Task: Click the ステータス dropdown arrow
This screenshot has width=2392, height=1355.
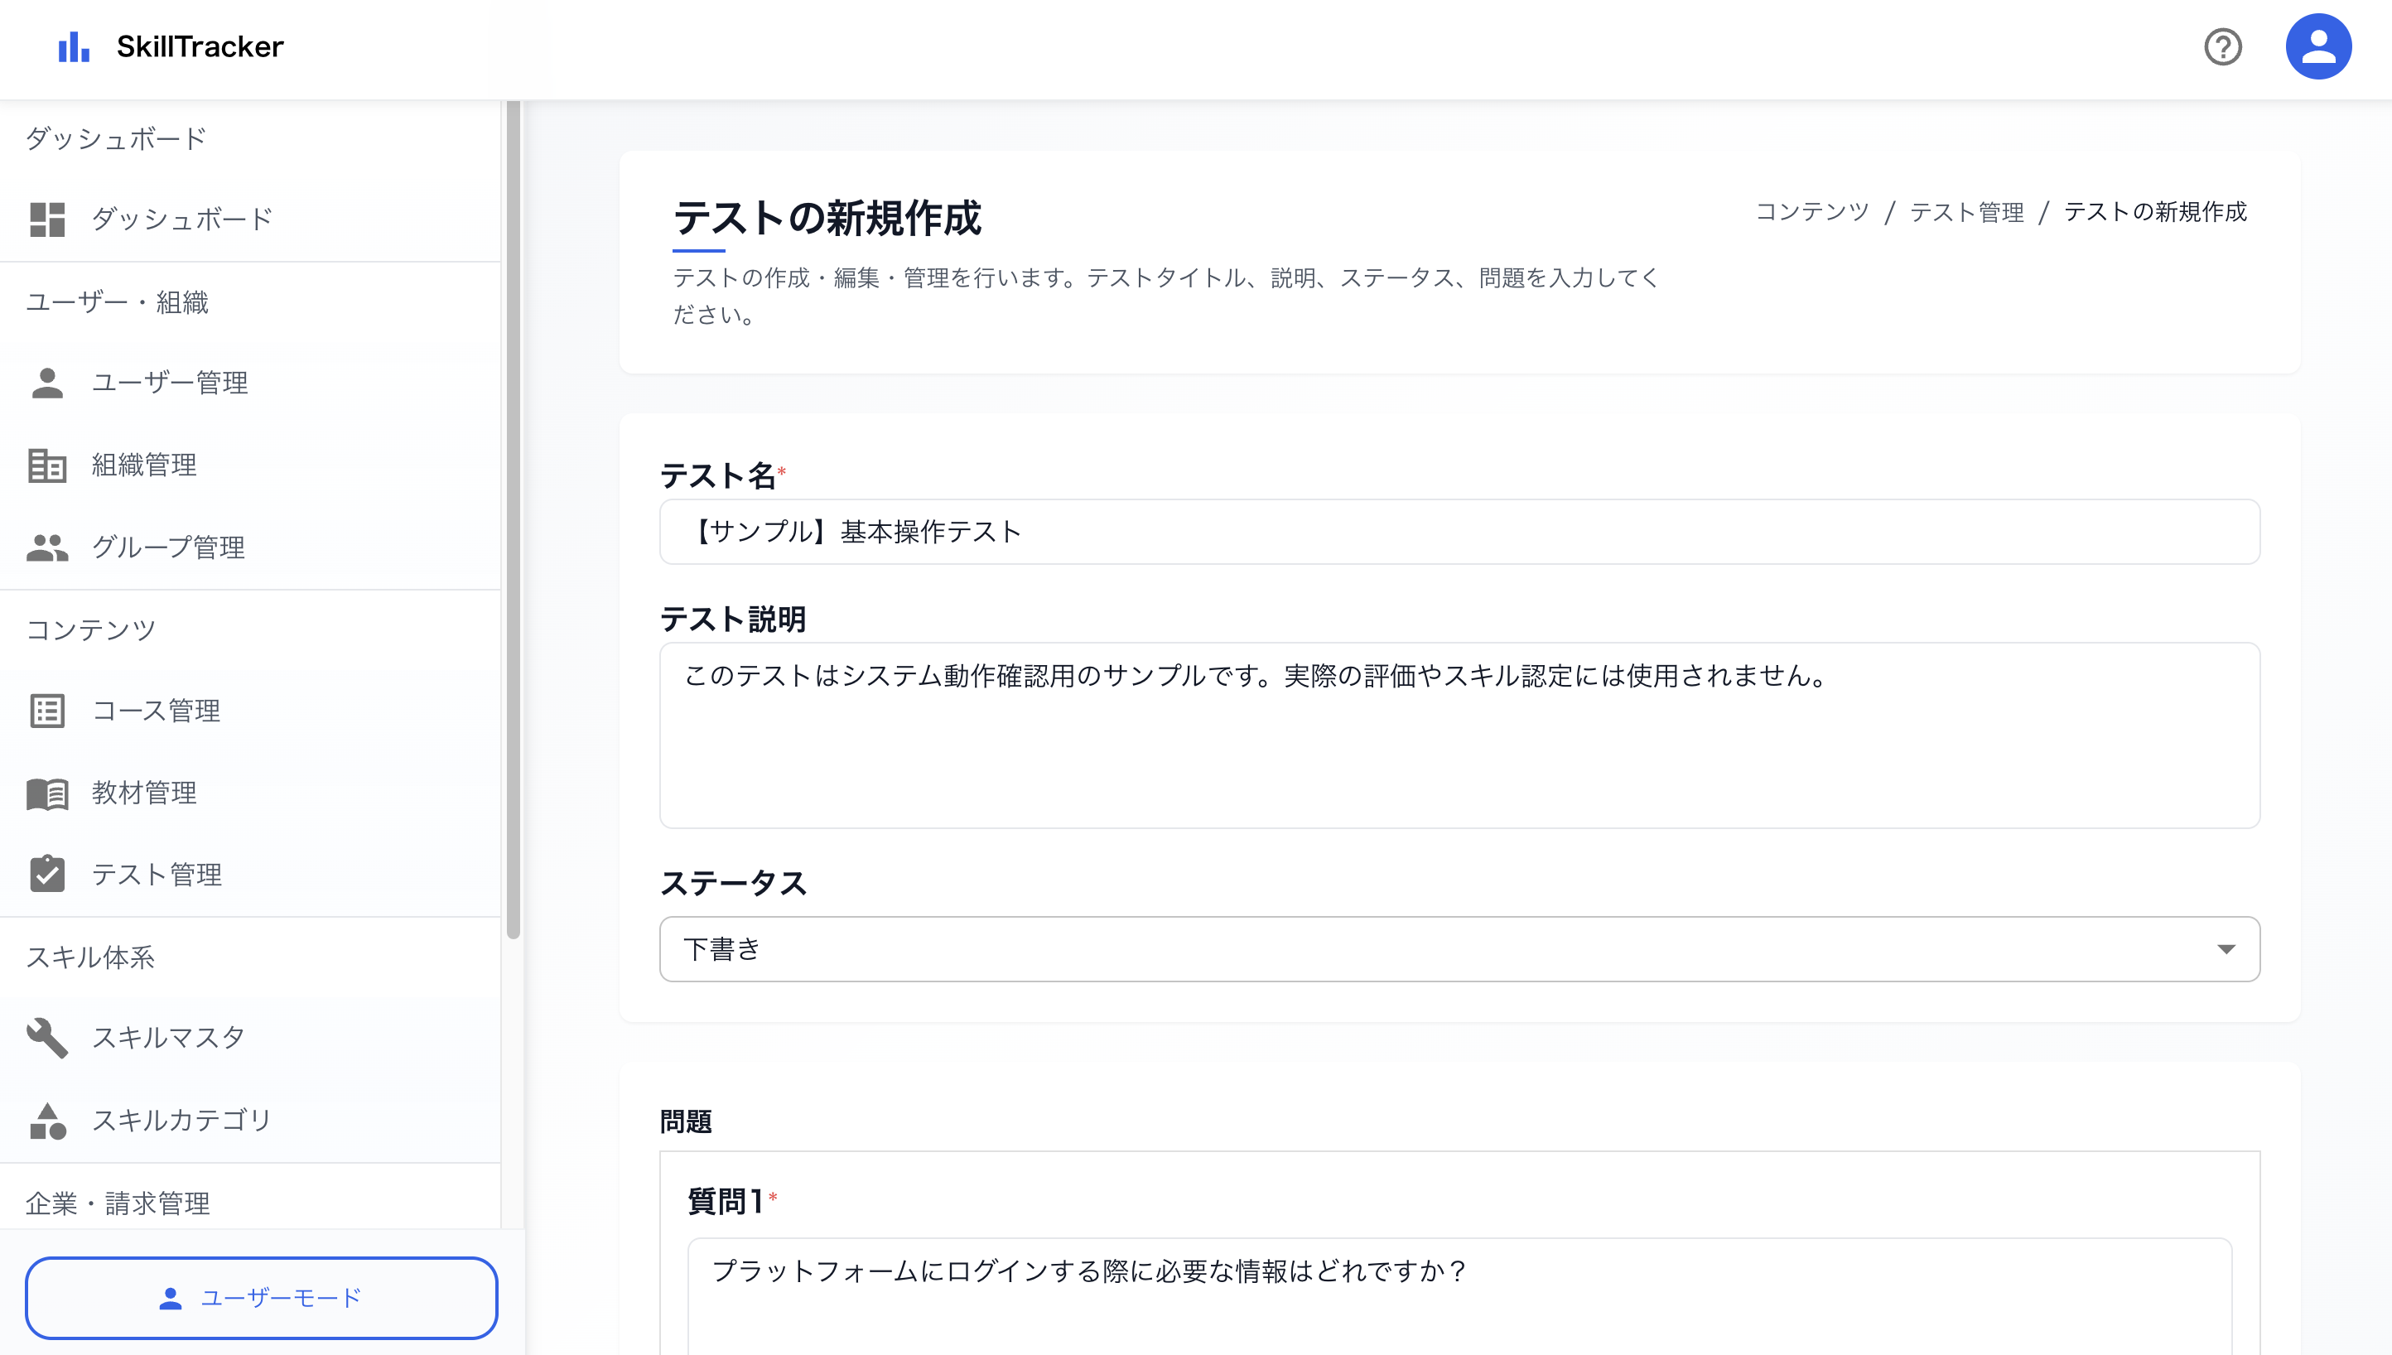Action: (x=2226, y=949)
